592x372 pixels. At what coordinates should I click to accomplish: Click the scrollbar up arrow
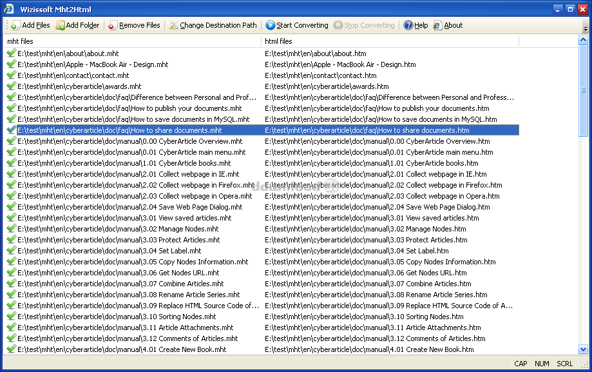(x=584, y=40)
